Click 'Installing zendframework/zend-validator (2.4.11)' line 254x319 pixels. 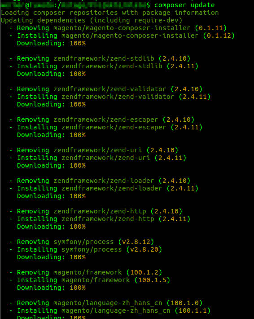[x=110, y=97]
